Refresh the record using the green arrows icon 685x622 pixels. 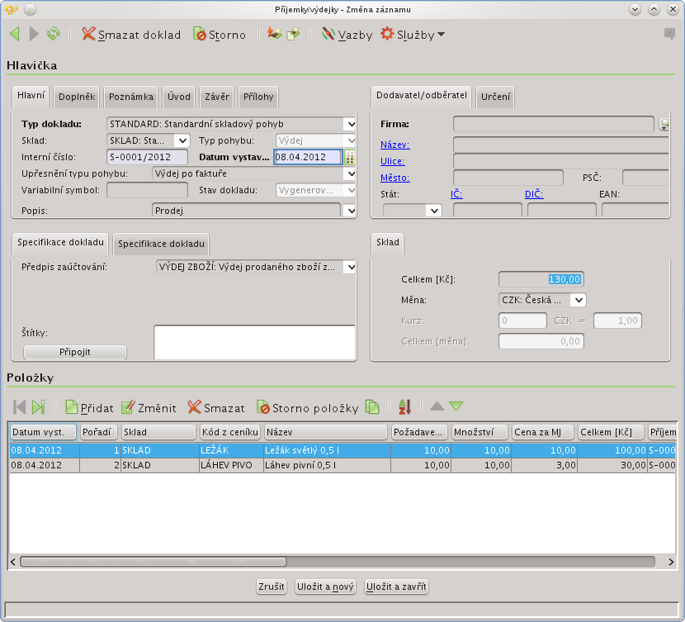coord(54,34)
